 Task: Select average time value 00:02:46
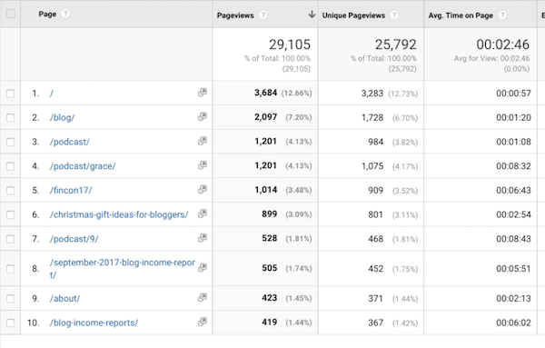tap(503, 45)
